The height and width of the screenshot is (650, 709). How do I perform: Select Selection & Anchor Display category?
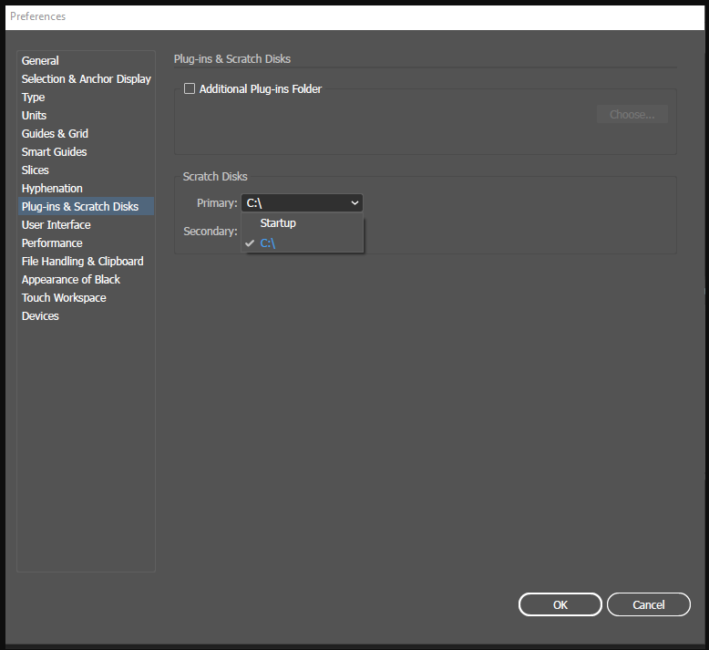86,78
